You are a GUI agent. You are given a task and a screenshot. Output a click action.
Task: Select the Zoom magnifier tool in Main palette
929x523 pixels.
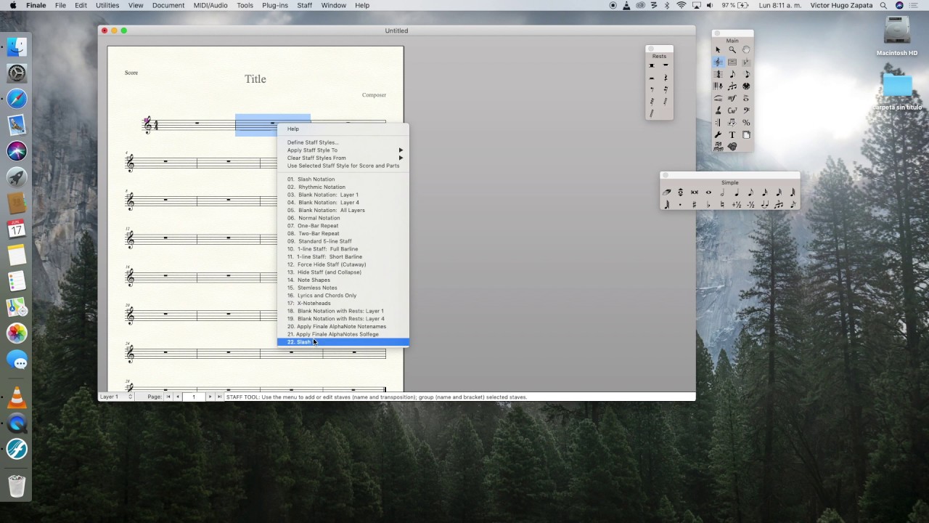(732, 49)
